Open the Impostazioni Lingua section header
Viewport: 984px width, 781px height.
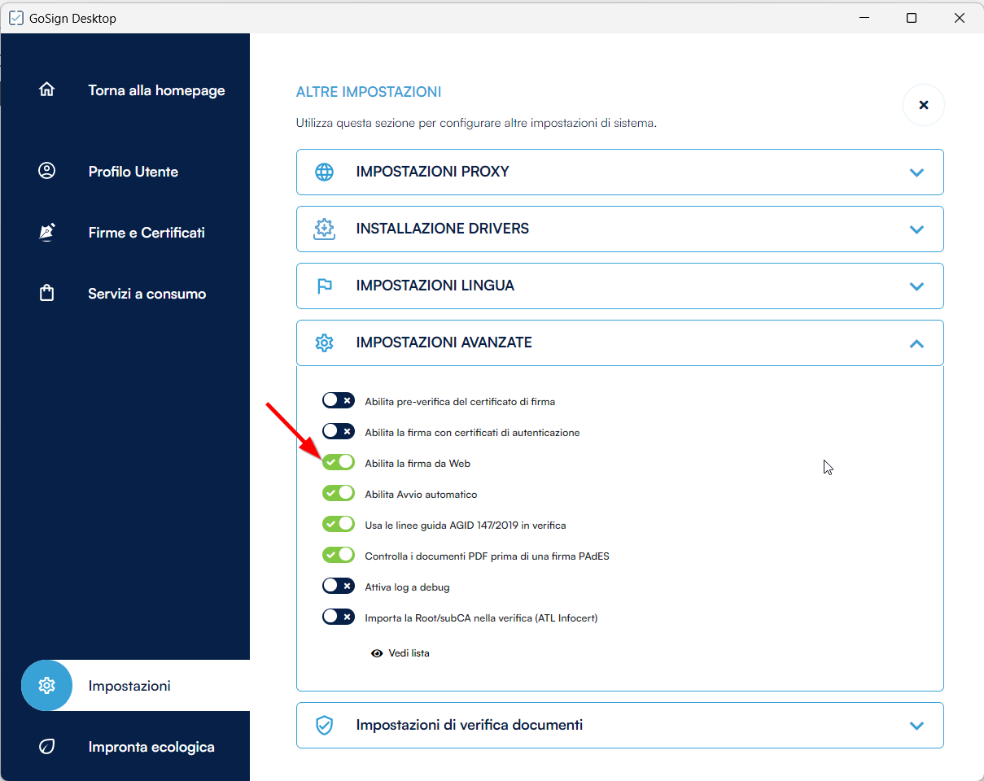point(435,286)
